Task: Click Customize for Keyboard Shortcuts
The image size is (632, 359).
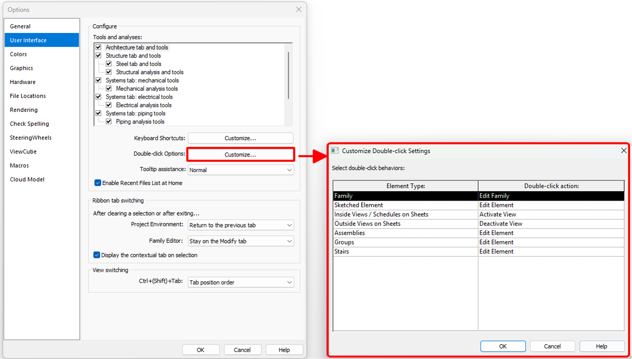Action: tap(241, 138)
